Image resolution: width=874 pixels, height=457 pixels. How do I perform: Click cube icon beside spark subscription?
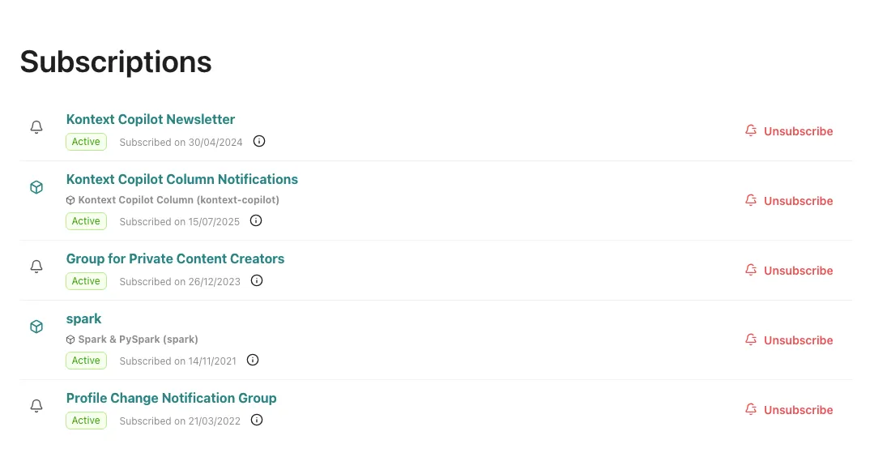(36, 327)
